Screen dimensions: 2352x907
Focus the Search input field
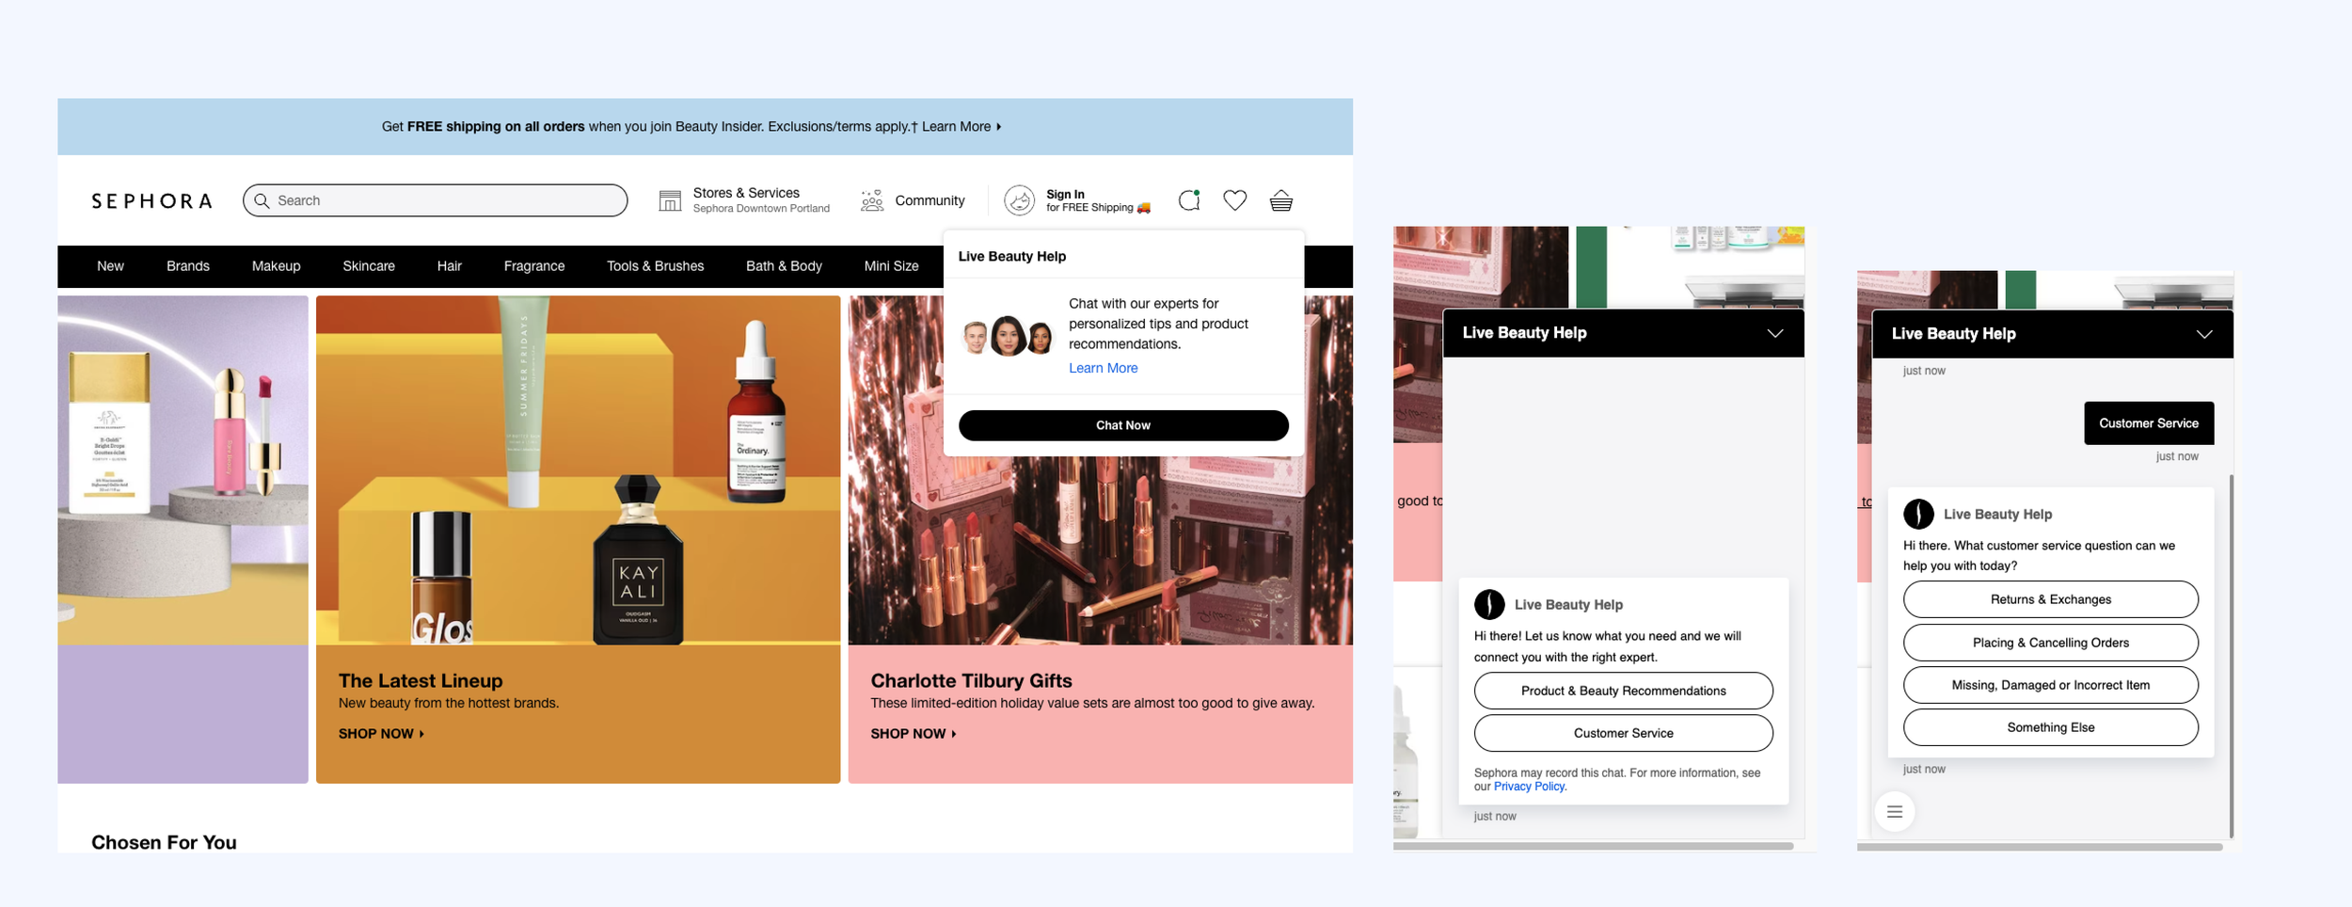[436, 200]
